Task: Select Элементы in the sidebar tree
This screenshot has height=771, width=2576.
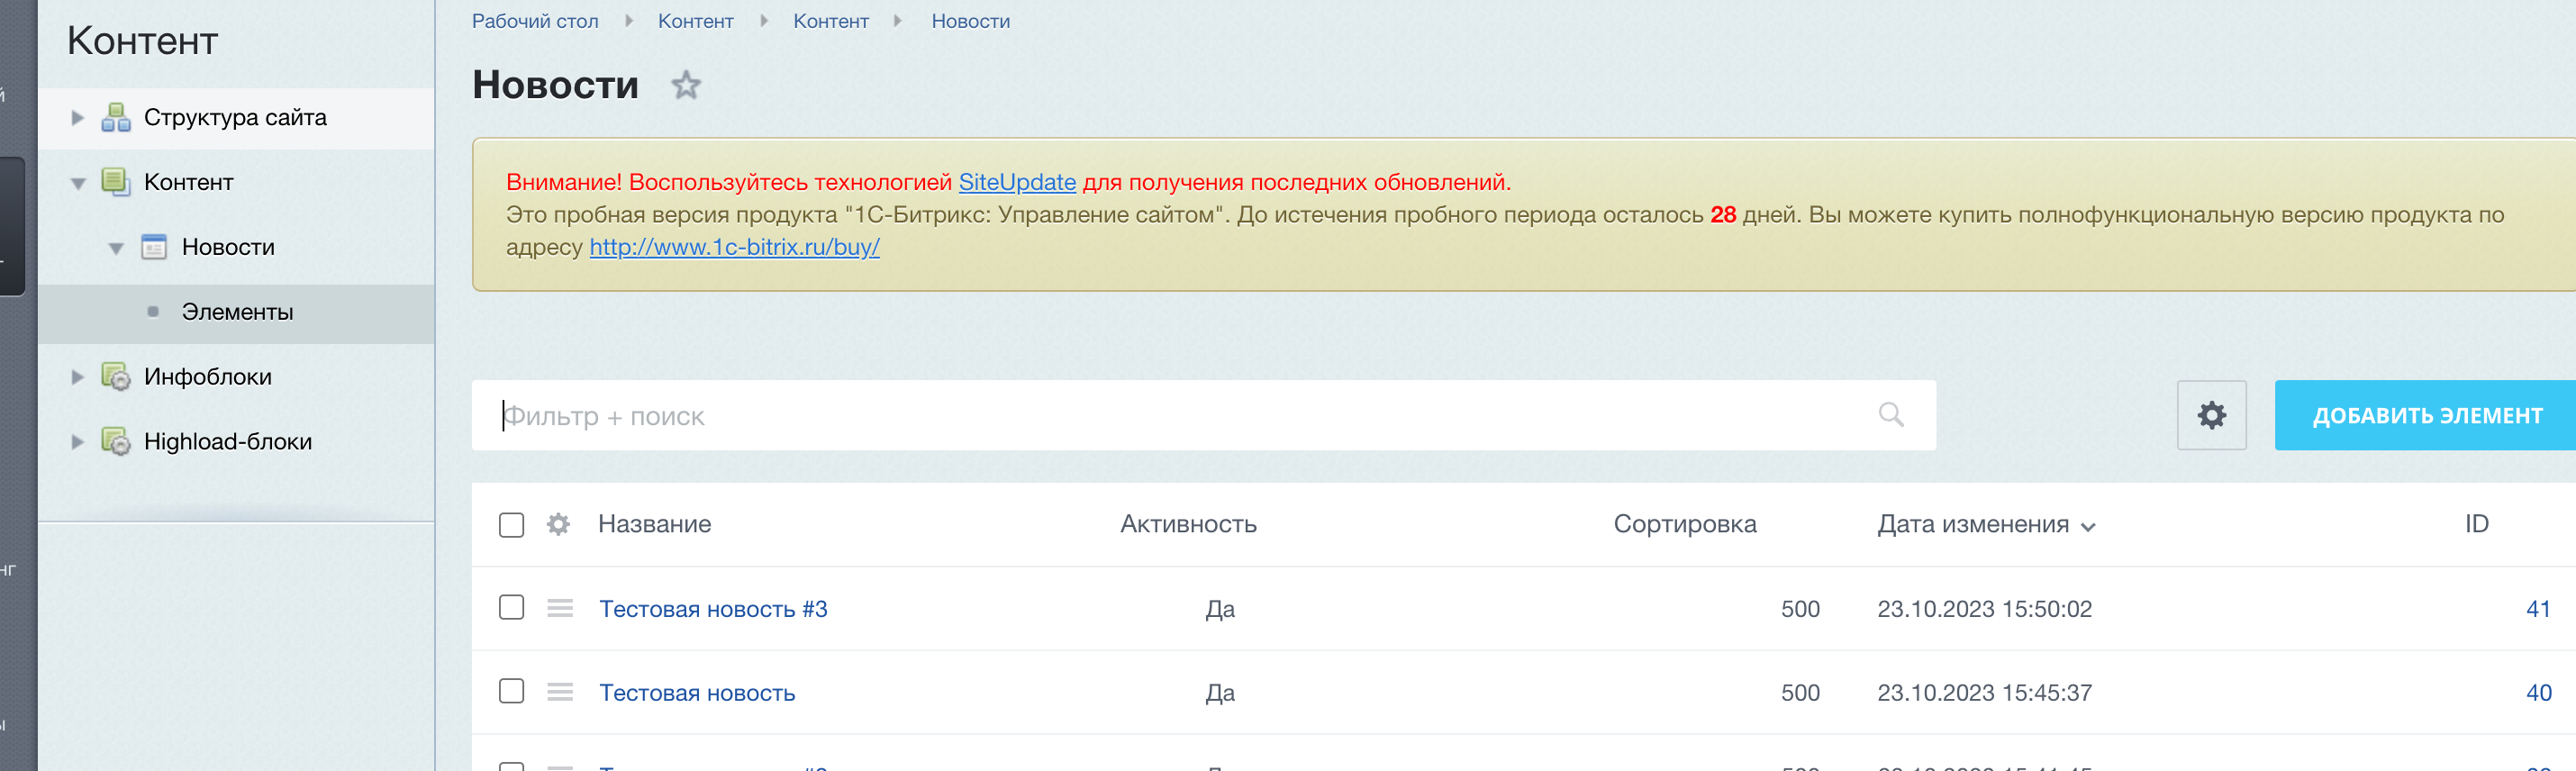Action: [x=237, y=312]
